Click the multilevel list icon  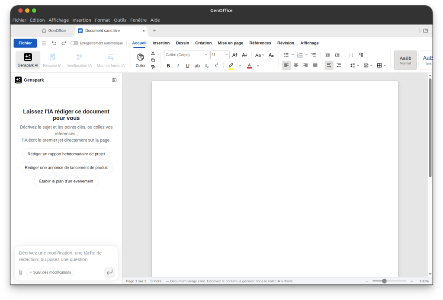click(x=314, y=55)
